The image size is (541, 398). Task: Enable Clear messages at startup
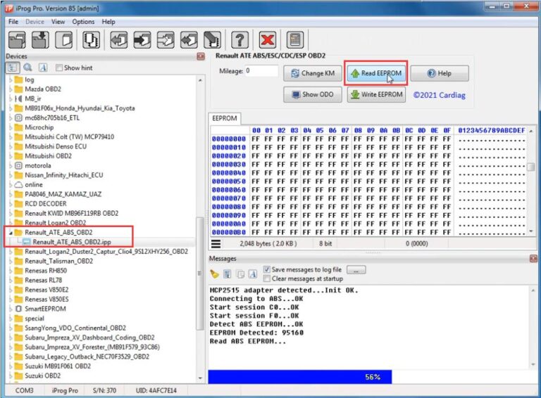point(267,278)
